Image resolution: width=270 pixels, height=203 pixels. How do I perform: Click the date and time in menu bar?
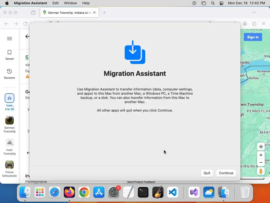pyautogui.click(x=247, y=3)
